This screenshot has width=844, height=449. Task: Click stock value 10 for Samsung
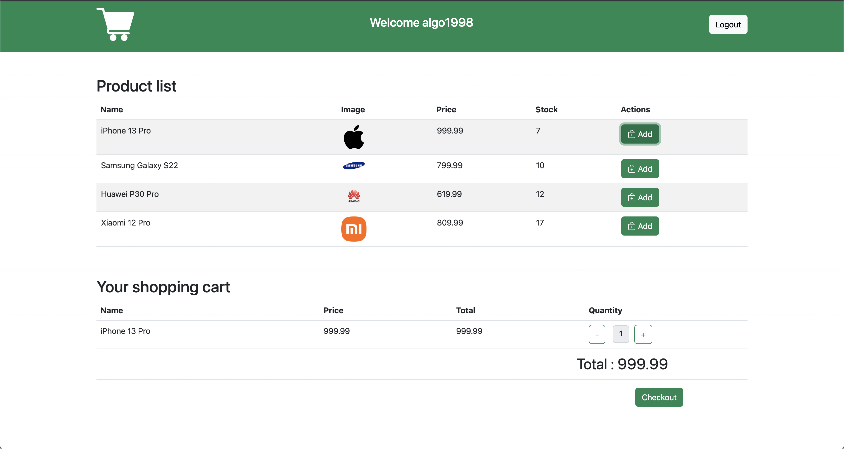[x=540, y=165]
